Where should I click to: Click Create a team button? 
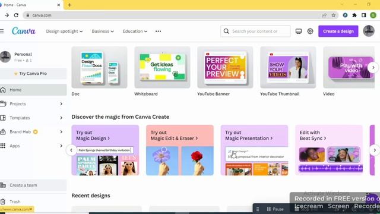pos(33,185)
